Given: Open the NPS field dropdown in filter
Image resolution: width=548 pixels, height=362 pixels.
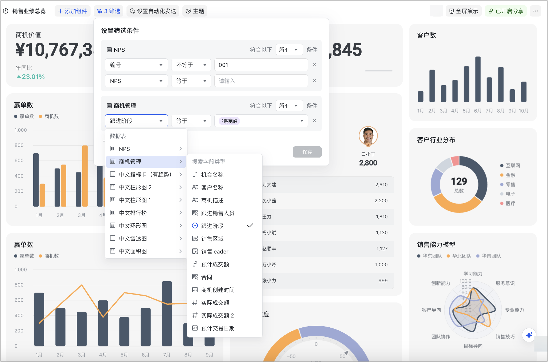Looking at the screenshot, I should tap(136, 81).
